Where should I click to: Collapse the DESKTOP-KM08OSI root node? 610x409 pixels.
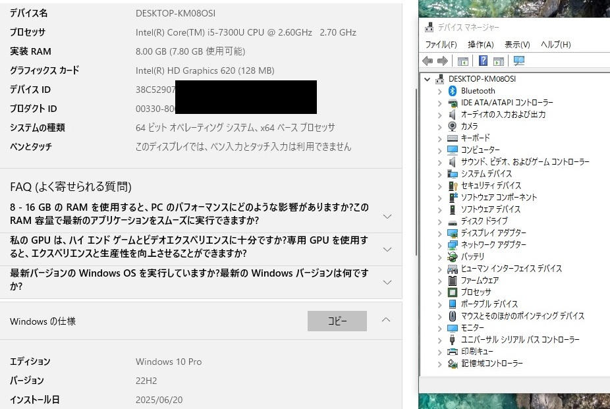(427, 79)
